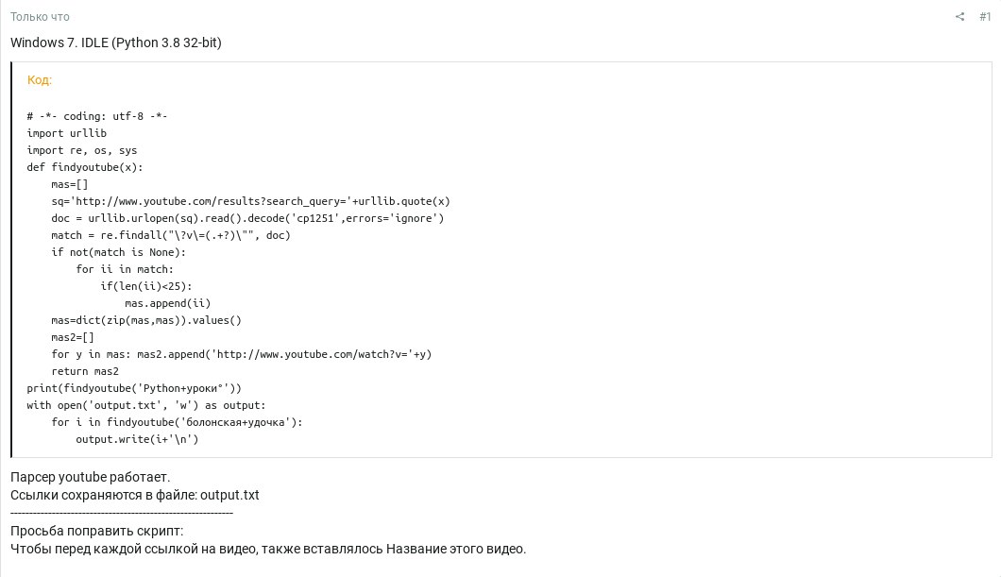Click the '# -*- coding: utf-8 -*-' line

97,116
